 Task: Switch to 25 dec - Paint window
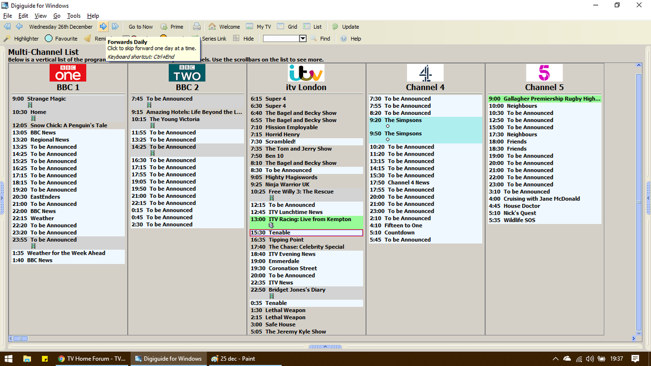click(245, 358)
